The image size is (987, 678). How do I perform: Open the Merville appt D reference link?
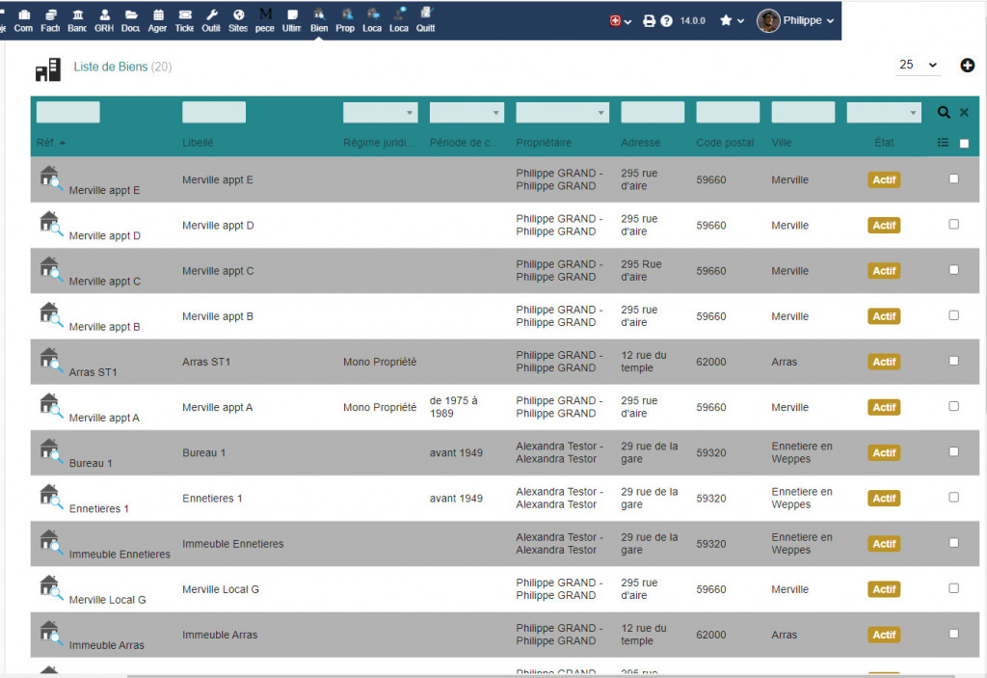tap(105, 235)
